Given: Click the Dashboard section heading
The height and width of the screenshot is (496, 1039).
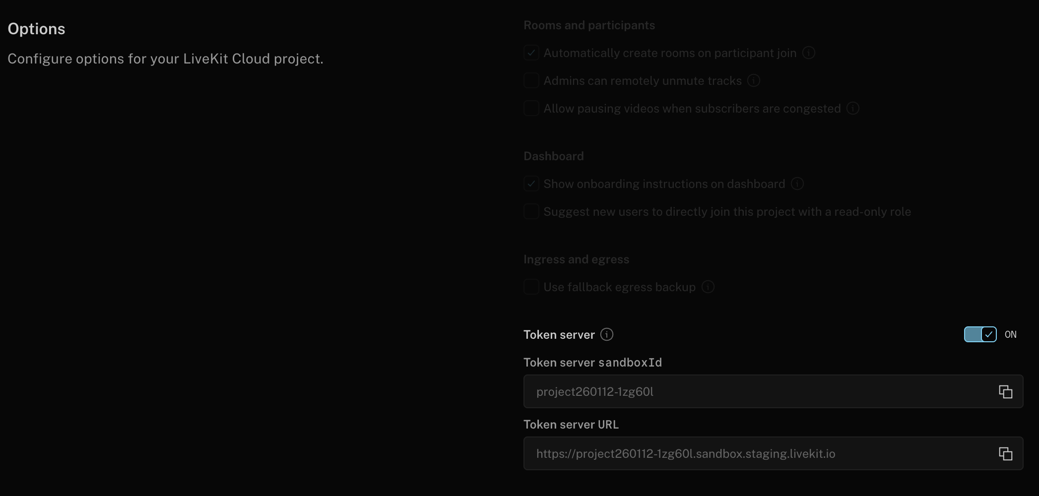Looking at the screenshot, I should click(553, 156).
